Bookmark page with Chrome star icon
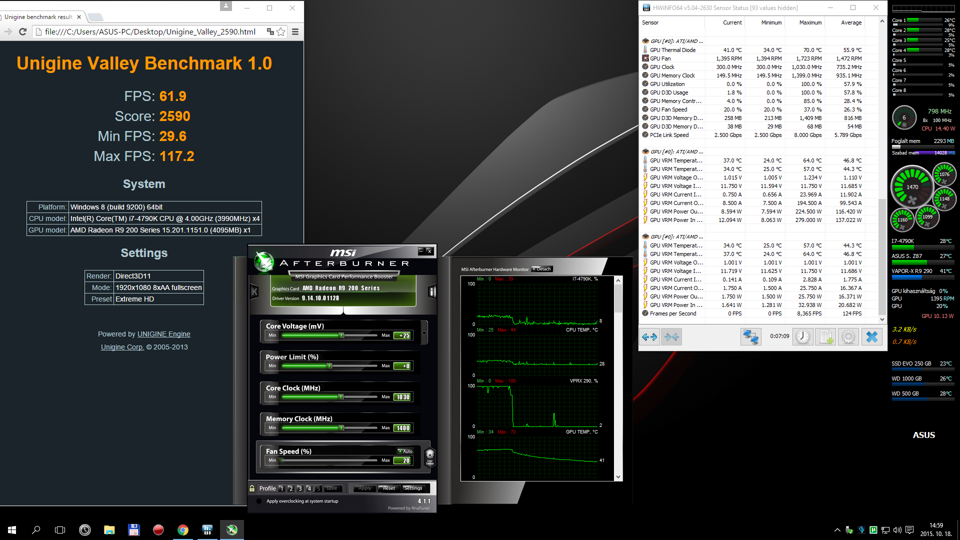The width and height of the screenshot is (960, 540). [281, 31]
